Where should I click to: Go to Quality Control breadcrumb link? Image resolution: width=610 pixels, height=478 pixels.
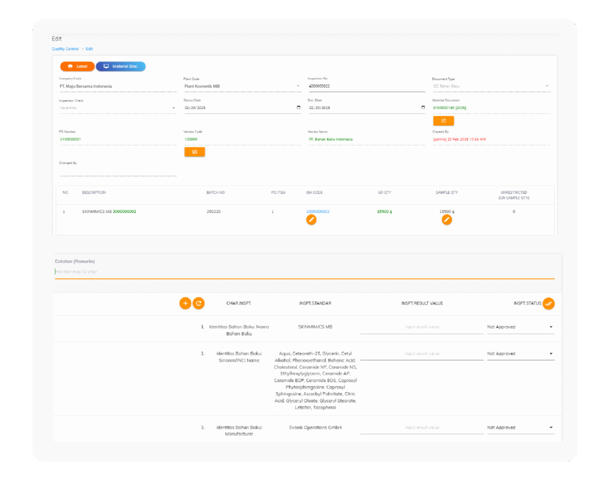65,49
